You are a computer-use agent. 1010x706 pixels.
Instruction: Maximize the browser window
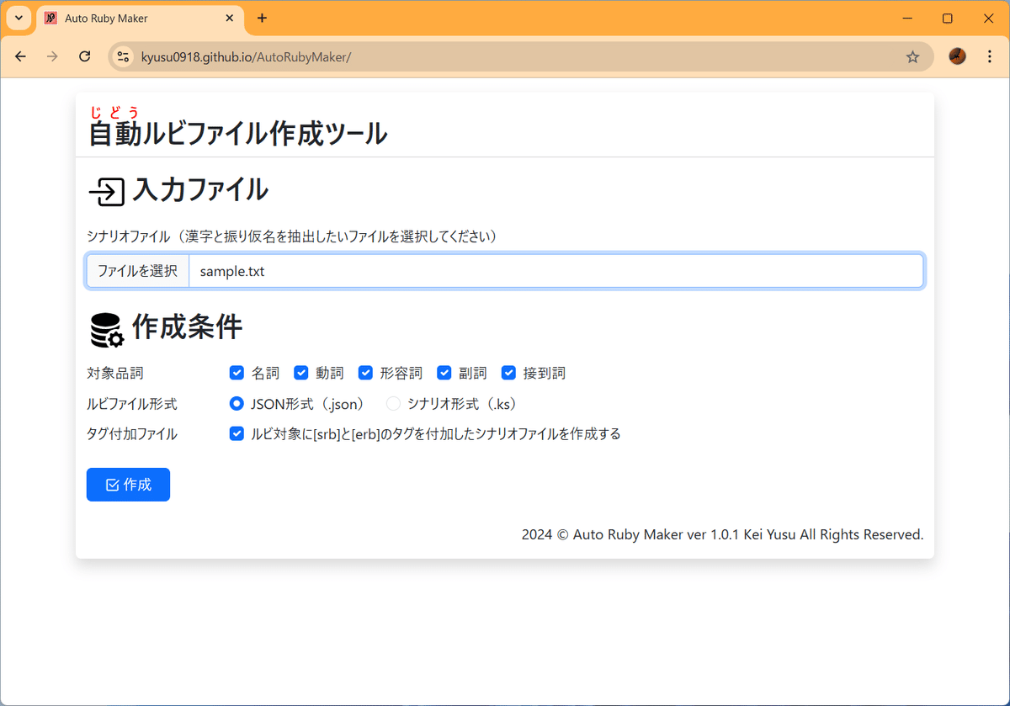(947, 18)
